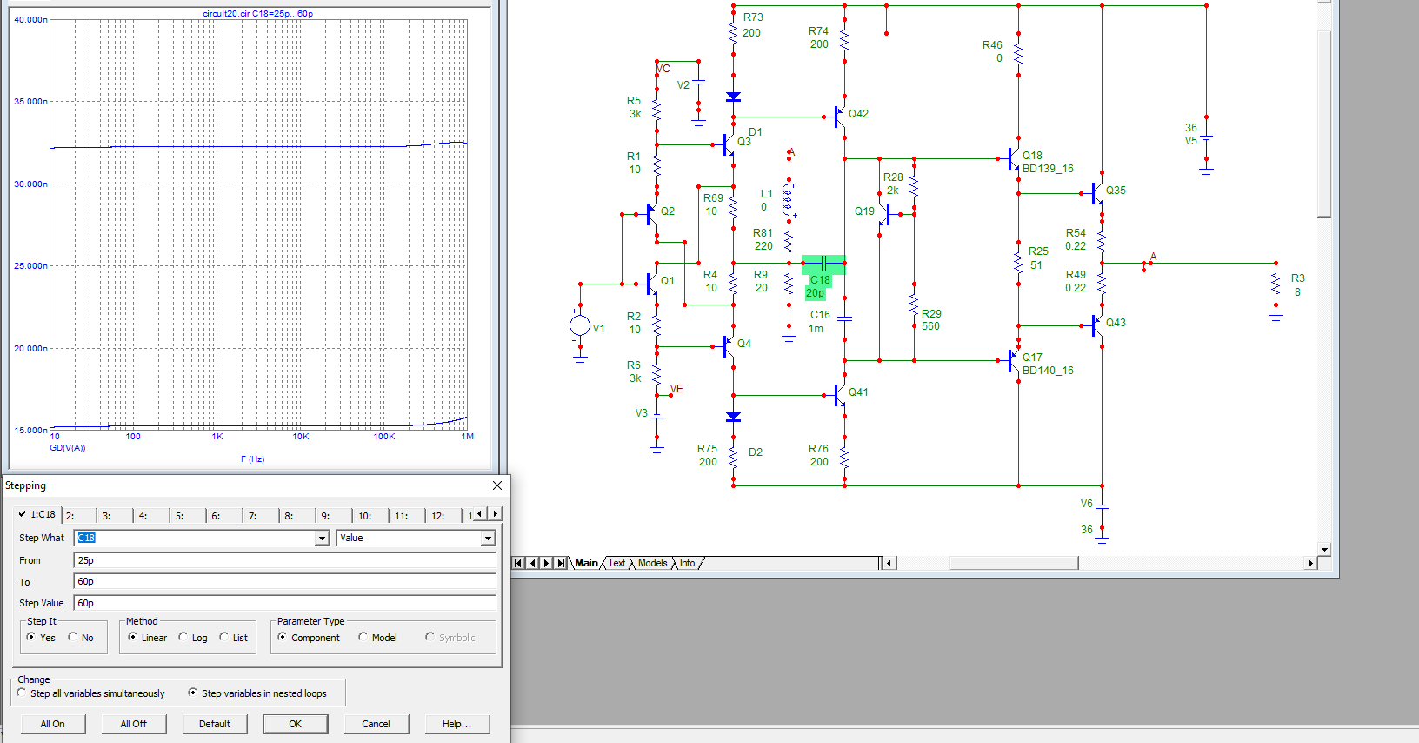
Task: Select Step variables in nested loops
Action: click(x=257, y=693)
